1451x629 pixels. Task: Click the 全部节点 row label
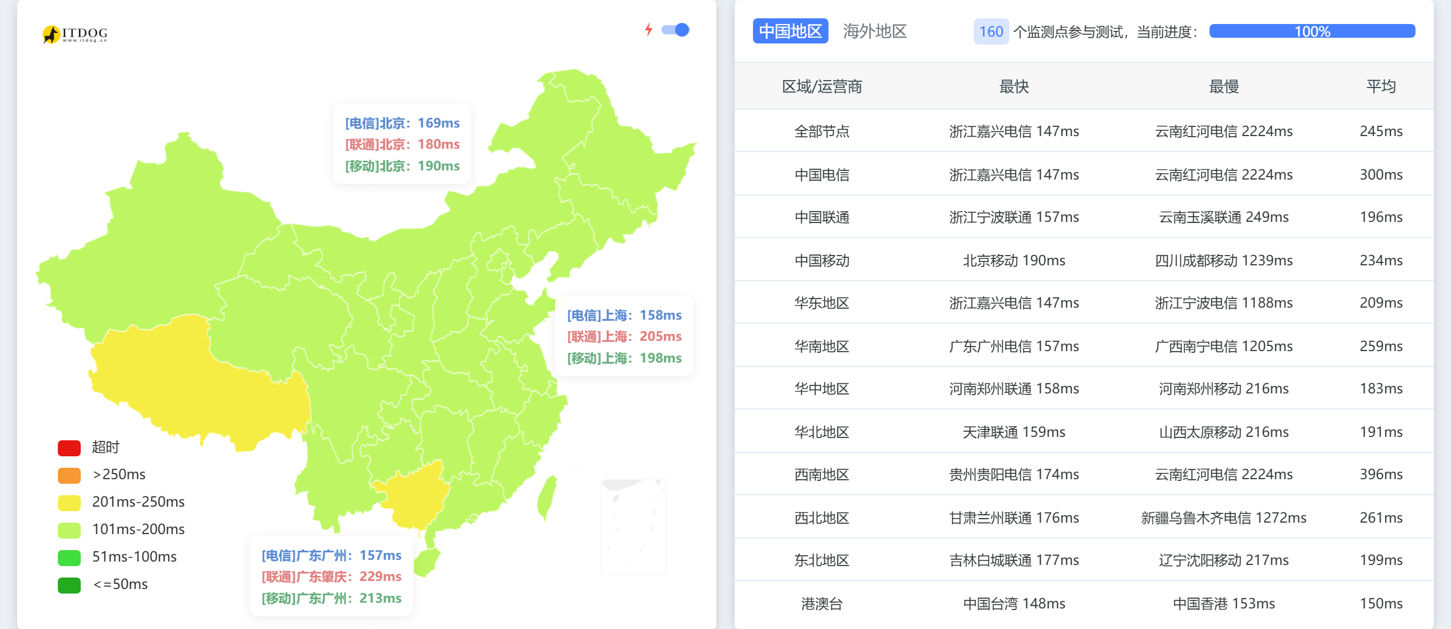[822, 131]
